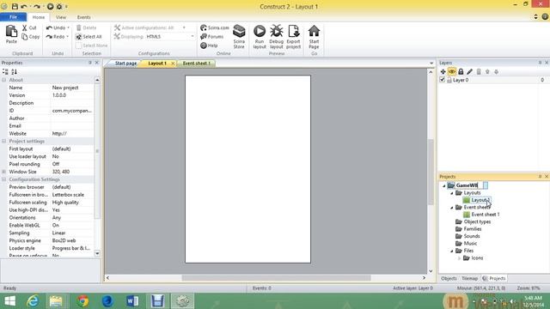Open the tab list dropdown arrow
The image size is (550, 309).
pyautogui.click(x=431, y=64)
